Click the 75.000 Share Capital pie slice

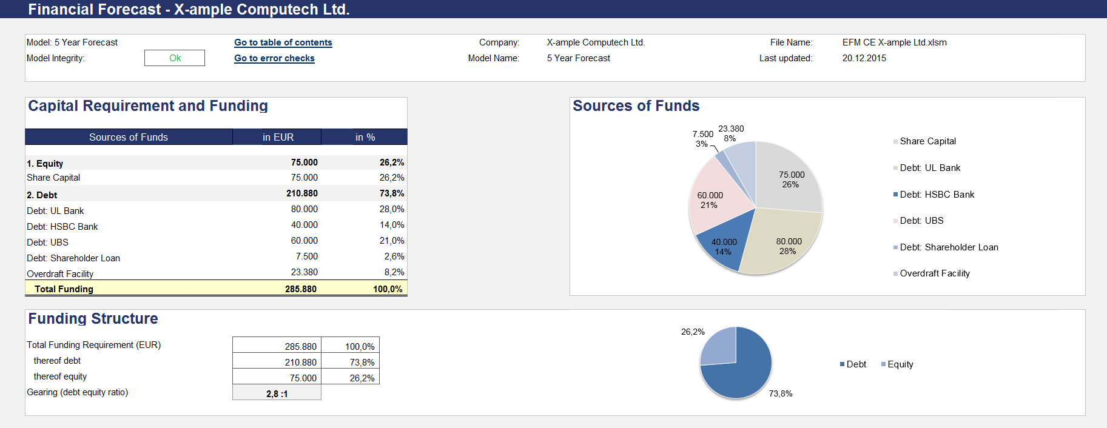789,176
